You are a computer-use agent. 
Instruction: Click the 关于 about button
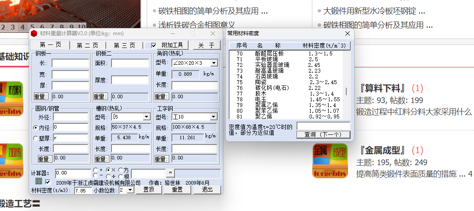pos(206,45)
